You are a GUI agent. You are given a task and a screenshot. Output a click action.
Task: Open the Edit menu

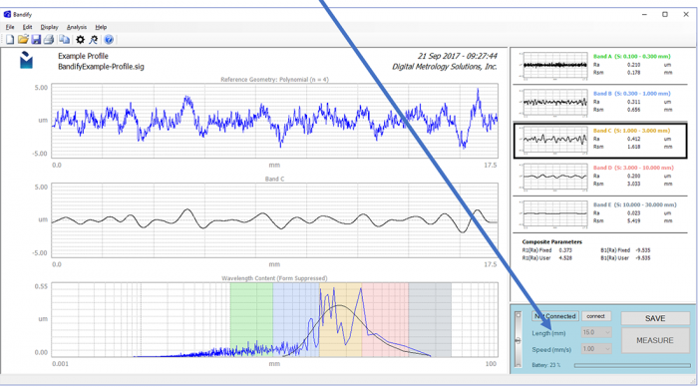[27, 27]
